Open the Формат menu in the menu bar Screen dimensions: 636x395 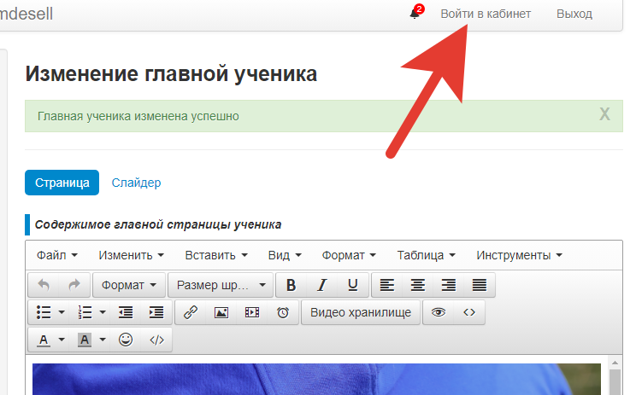[x=349, y=255]
